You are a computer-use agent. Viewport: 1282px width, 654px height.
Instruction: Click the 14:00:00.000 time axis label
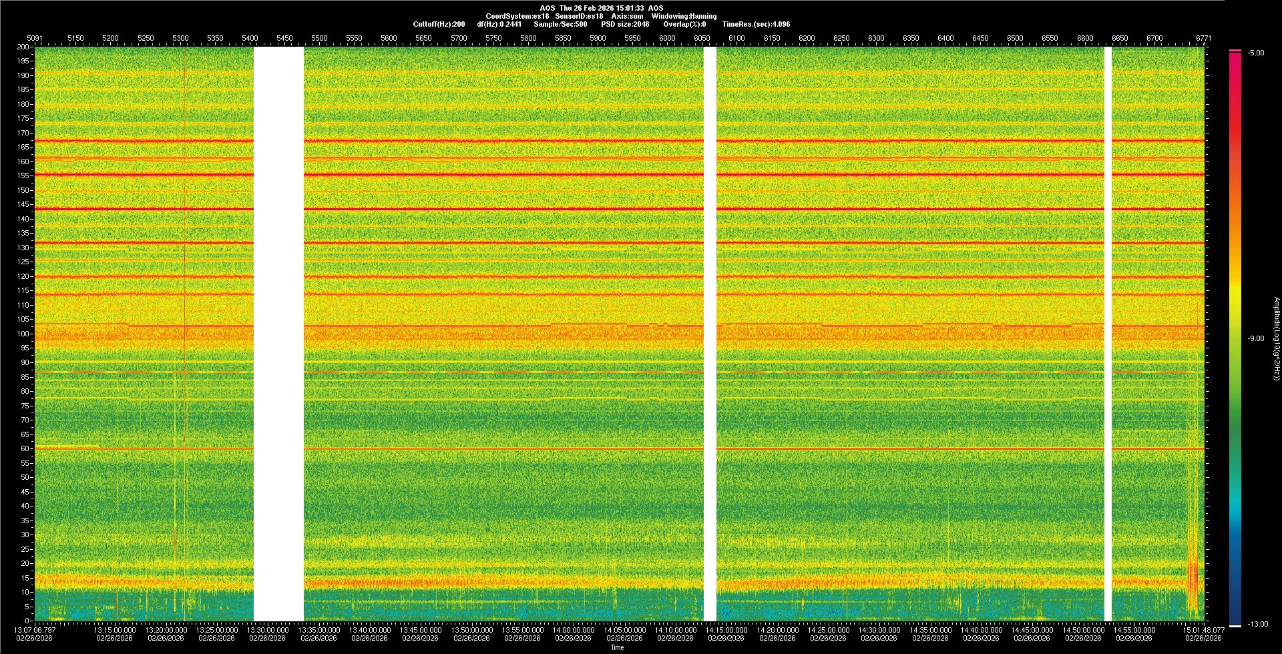click(574, 630)
